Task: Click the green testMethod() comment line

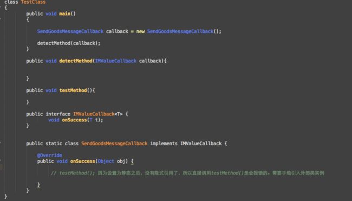Action: click(187, 173)
